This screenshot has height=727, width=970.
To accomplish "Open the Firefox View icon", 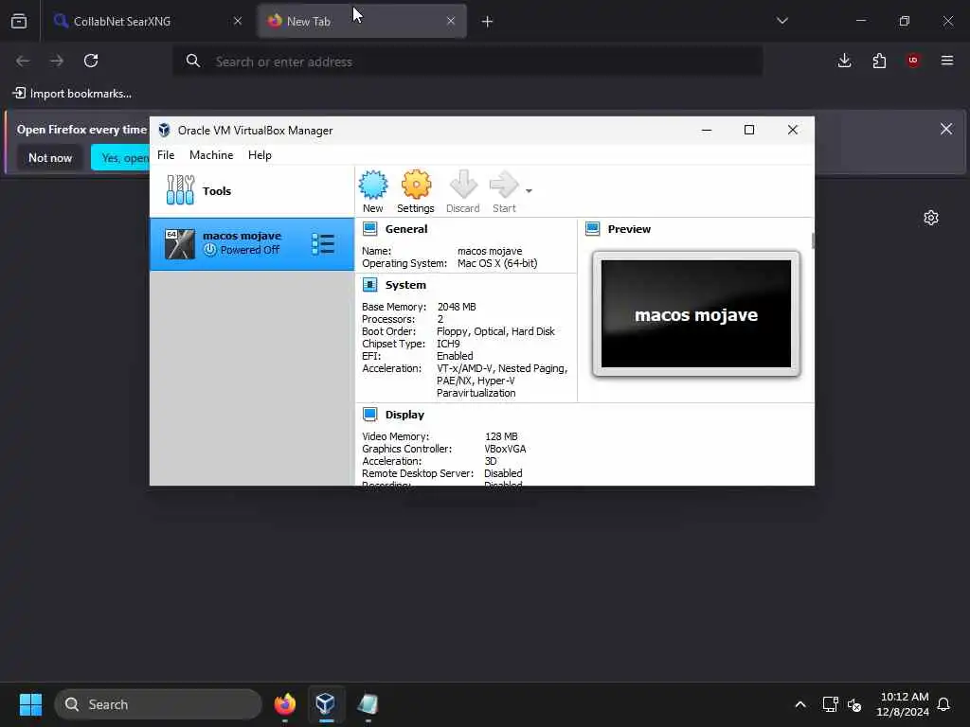I will click(19, 22).
